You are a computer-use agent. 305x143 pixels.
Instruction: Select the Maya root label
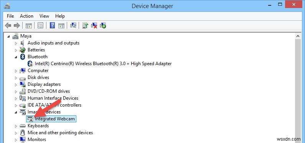click(x=26, y=36)
